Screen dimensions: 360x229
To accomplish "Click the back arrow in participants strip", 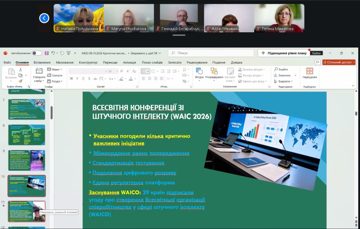I will coord(44,18).
